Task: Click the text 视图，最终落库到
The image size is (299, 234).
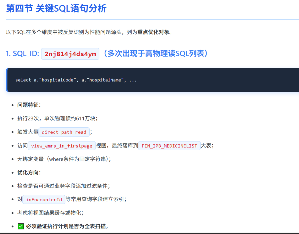Action: coord(117,146)
